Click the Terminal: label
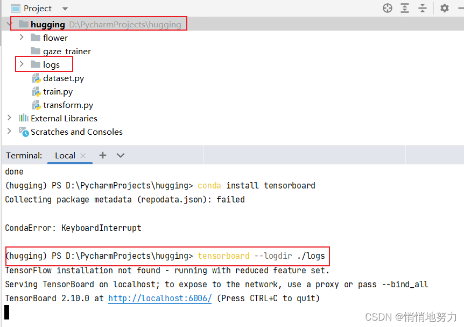Image resolution: width=464 pixels, height=327 pixels. pos(24,156)
